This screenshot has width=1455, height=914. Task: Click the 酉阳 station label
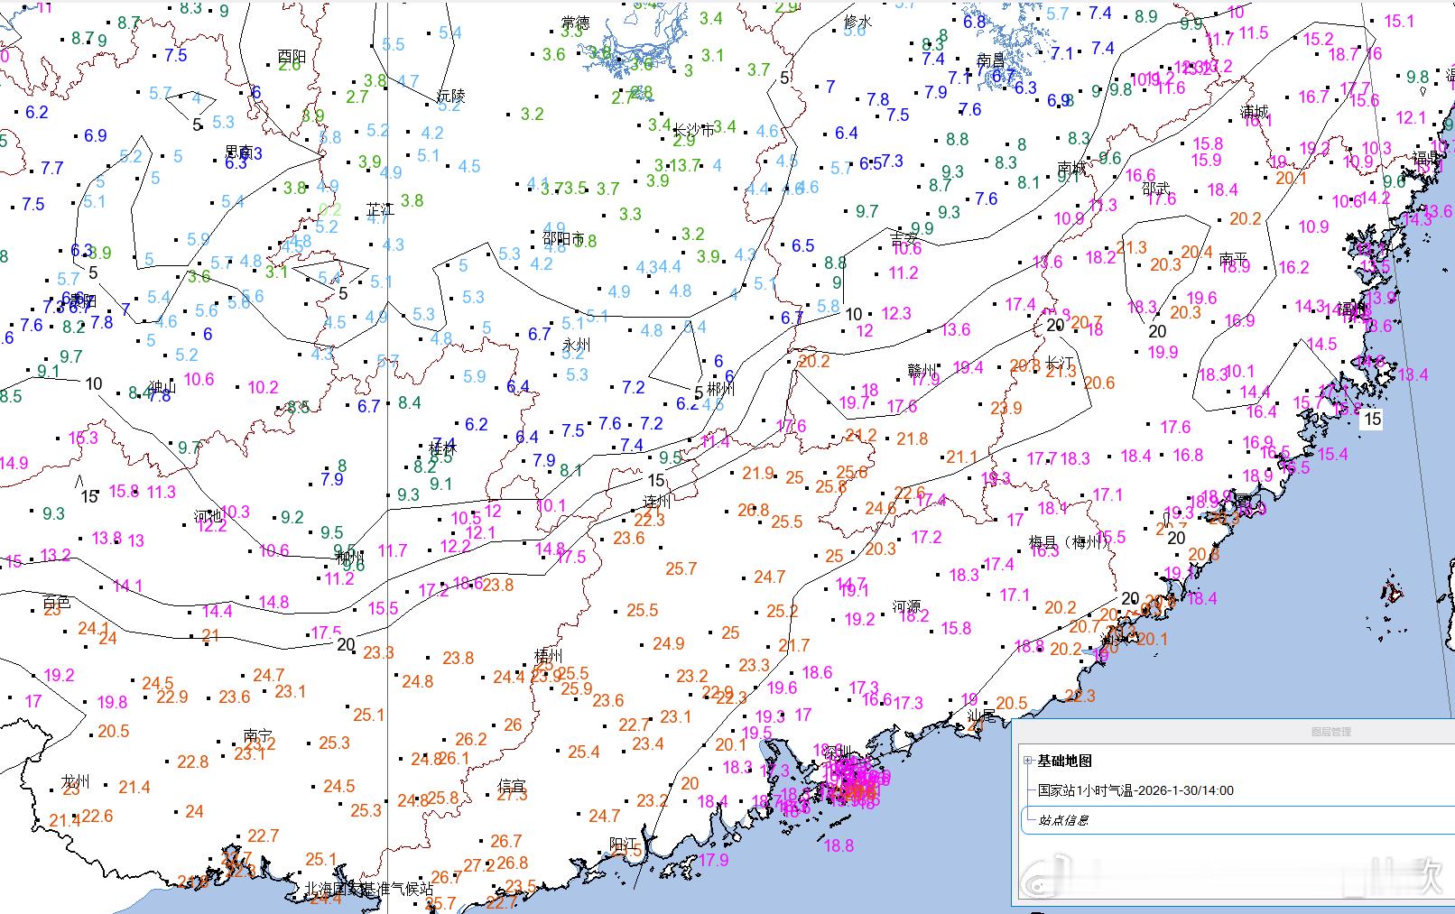[x=292, y=57]
